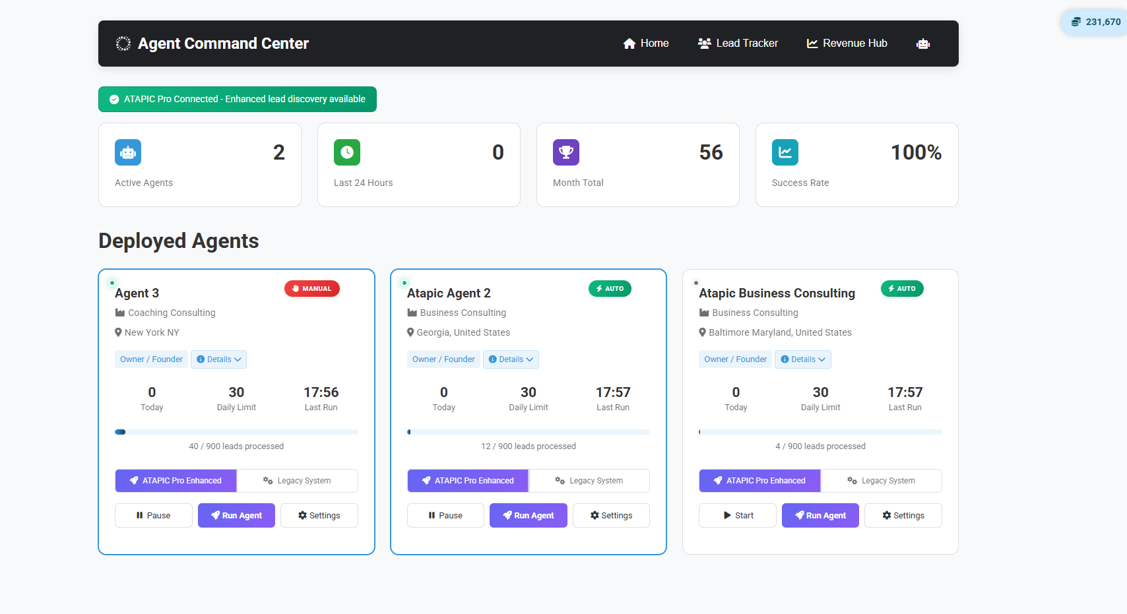
Task: Expand Details dropdown for Agent 3
Action: pos(218,359)
